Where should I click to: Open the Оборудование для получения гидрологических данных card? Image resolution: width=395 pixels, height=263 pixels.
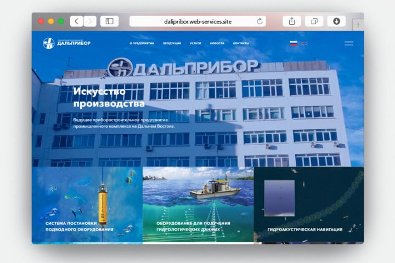pos(198,204)
